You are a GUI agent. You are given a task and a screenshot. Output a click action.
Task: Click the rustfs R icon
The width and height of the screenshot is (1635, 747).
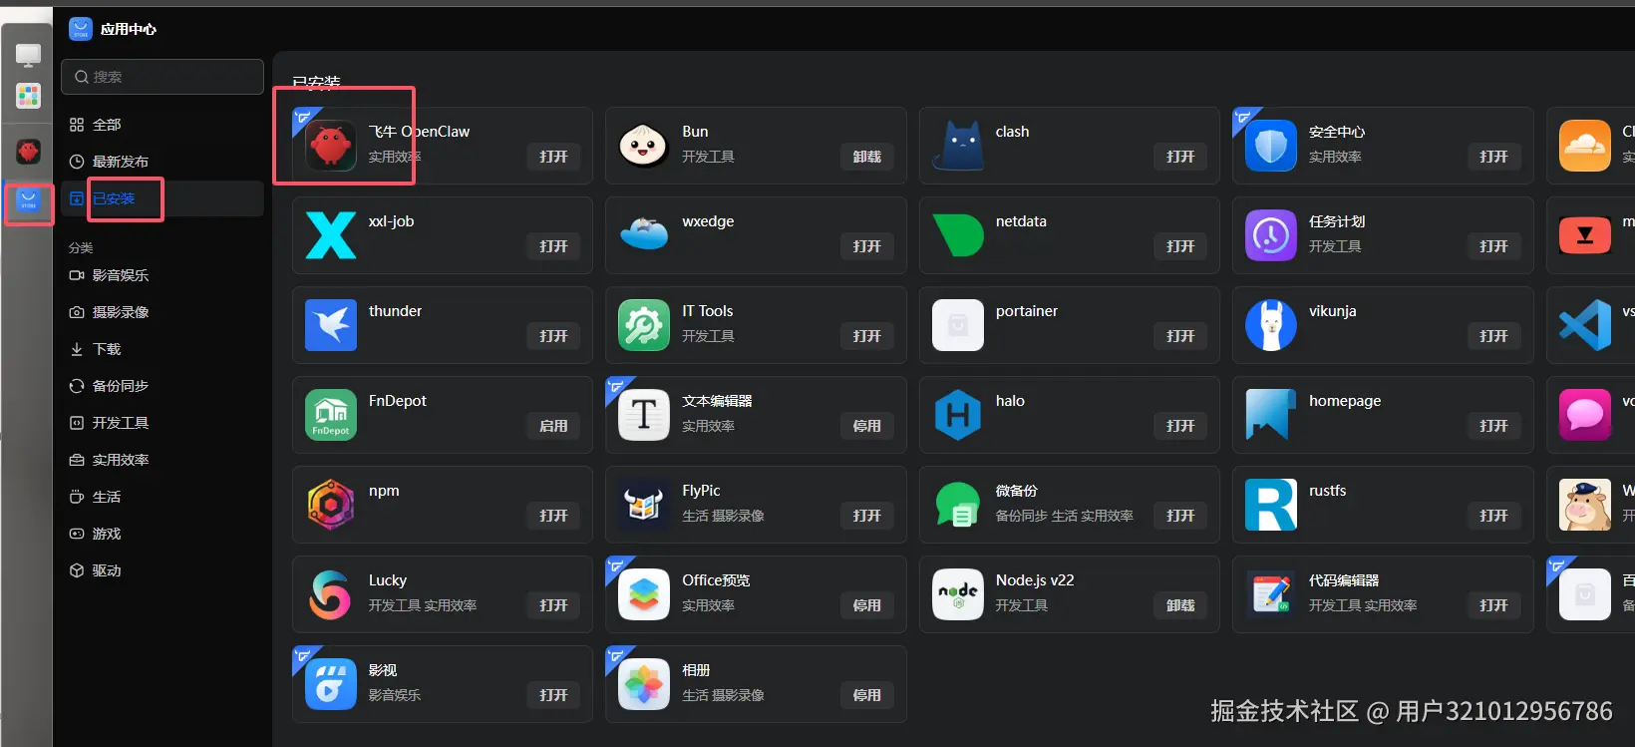click(x=1271, y=505)
